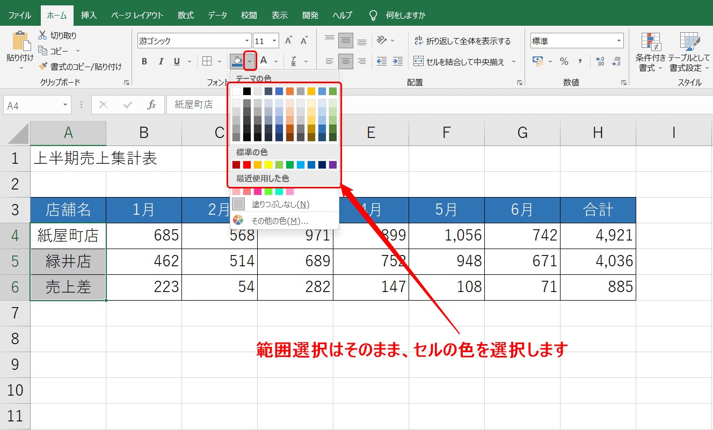Click the insert function fx icon

click(152, 105)
